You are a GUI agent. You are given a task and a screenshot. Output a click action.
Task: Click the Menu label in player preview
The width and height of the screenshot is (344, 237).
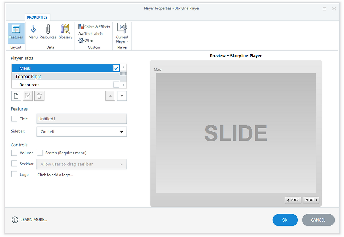point(158,70)
